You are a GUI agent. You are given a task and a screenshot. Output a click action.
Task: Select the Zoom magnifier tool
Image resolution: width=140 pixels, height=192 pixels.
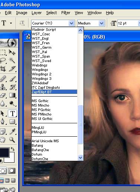[12, 140]
